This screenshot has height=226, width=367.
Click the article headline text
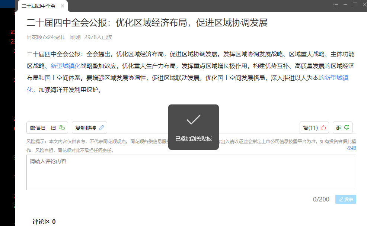147,23
